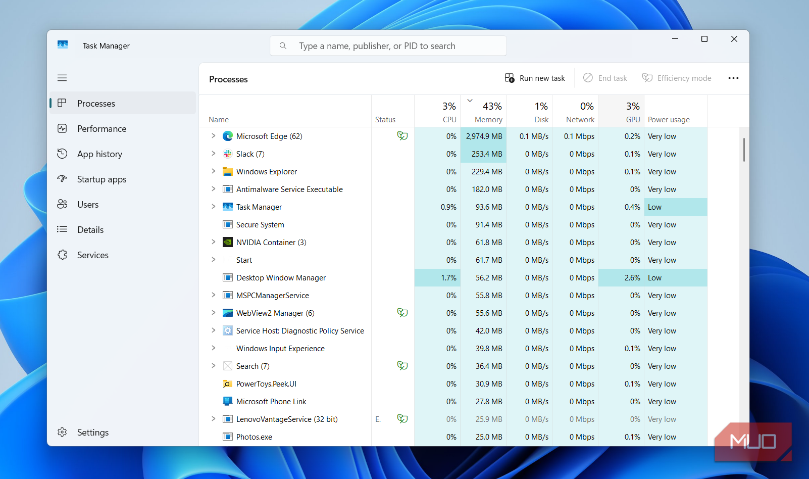
Task: Click the process search input field
Action: 394,46
